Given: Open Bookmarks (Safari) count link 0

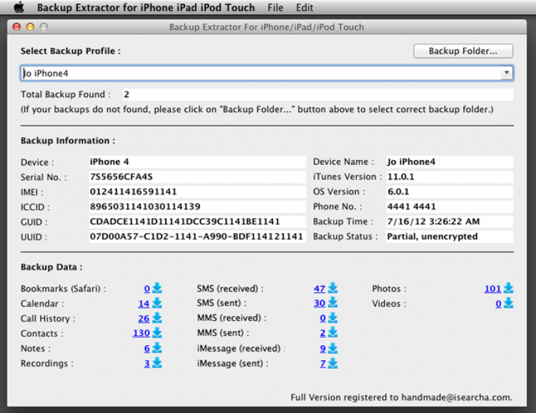Looking at the screenshot, I should tap(147, 289).
